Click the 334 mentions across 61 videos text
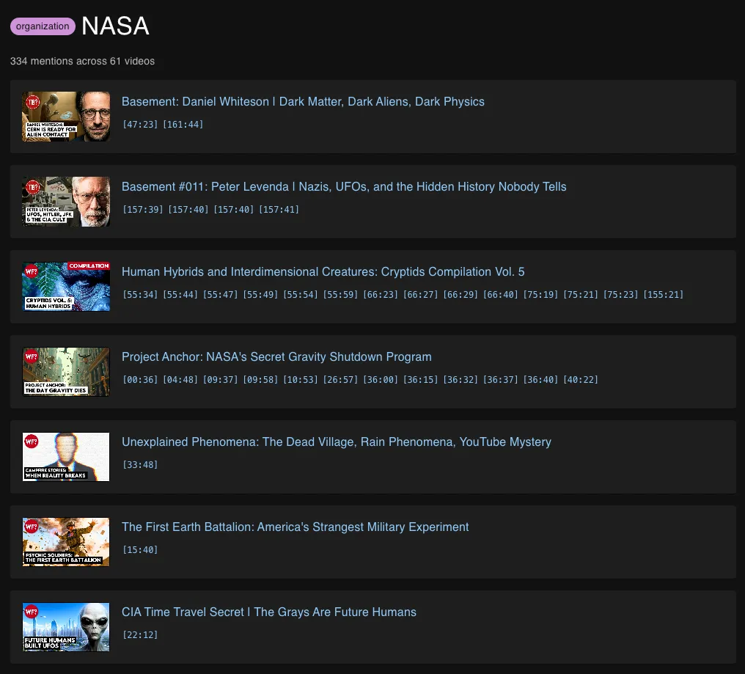745x674 pixels. pyautogui.click(x=83, y=62)
